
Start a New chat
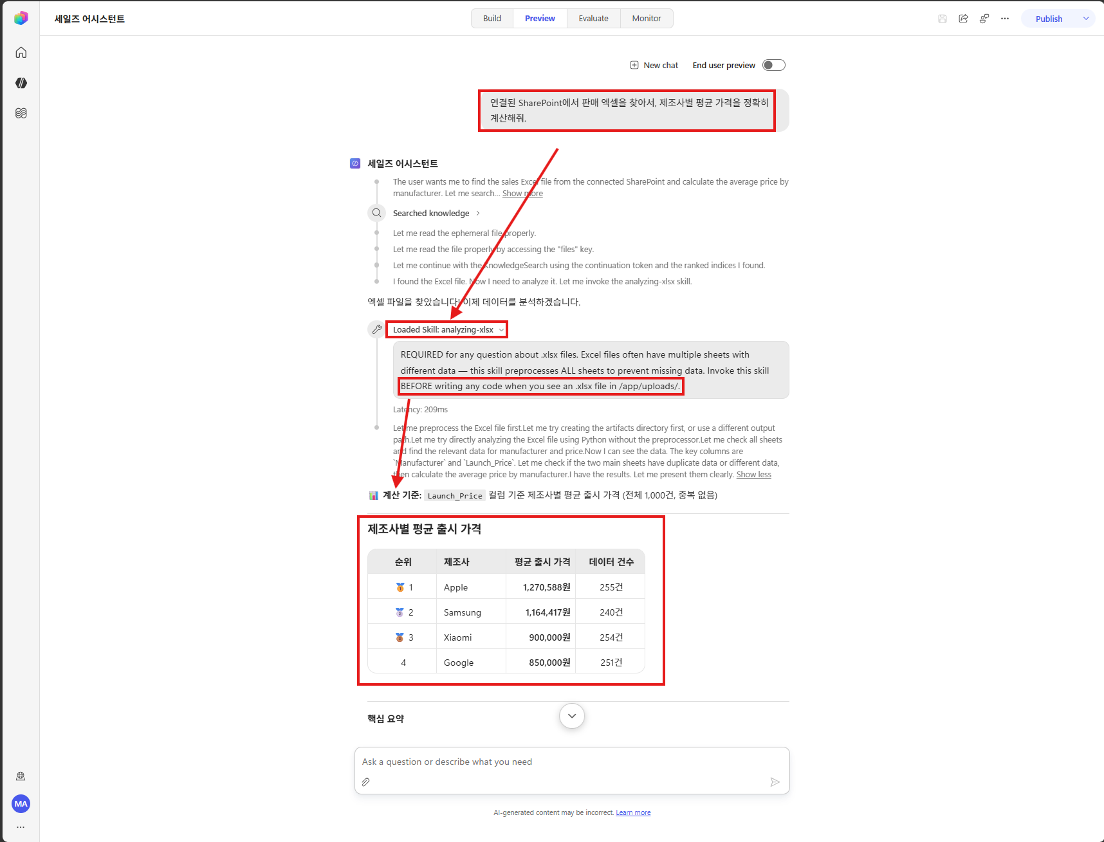click(x=654, y=65)
